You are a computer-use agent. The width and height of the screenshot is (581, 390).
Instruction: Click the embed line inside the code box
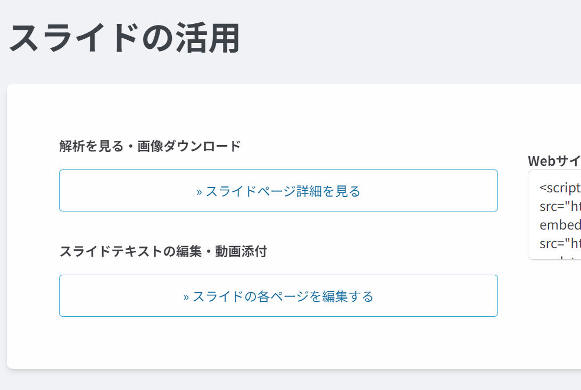click(x=560, y=225)
